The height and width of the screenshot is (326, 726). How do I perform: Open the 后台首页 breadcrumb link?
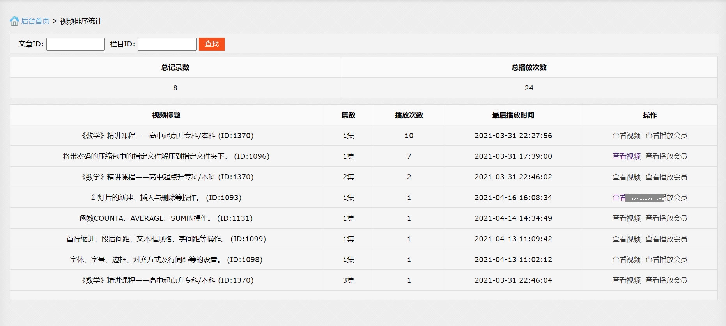[x=35, y=21]
